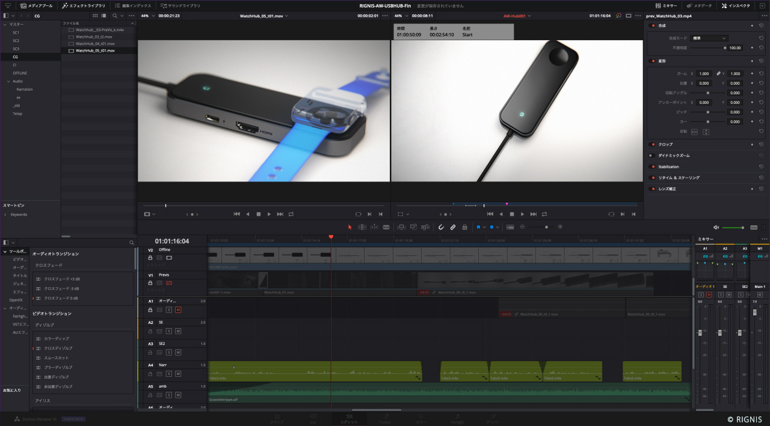Click the horizontal flip icon in 反転 row
The width and height of the screenshot is (770, 426).
[x=694, y=132]
